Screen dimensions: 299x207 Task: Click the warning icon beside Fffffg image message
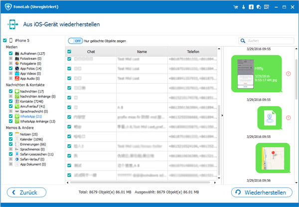point(288,74)
